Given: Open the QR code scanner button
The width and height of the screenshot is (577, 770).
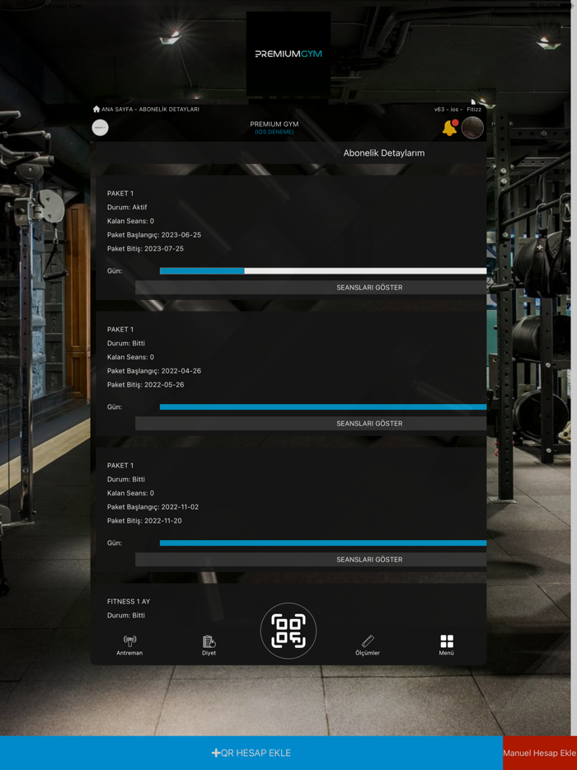Looking at the screenshot, I should coord(288,631).
